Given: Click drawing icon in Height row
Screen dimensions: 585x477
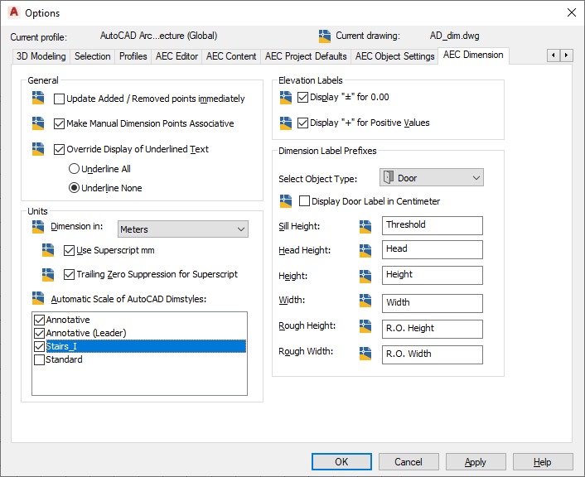Looking at the screenshot, I should coord(365,277).
